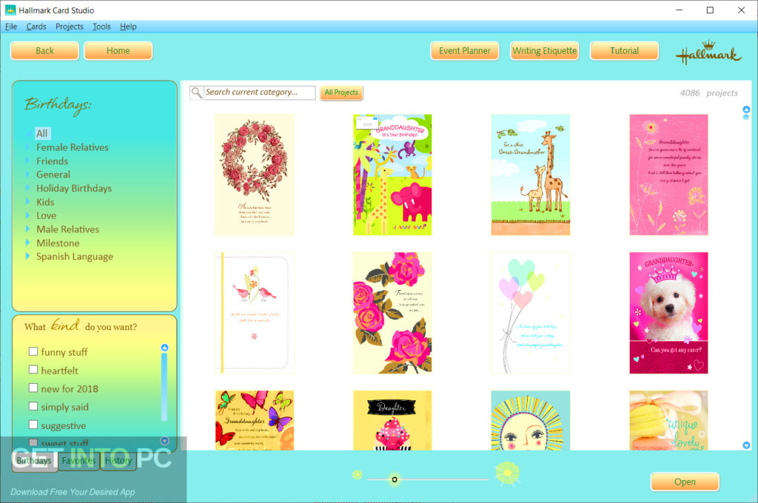The image size is (758, 503).
Task: Select the Granddaughter jungle animals card
Action: (x=392, y=175)
